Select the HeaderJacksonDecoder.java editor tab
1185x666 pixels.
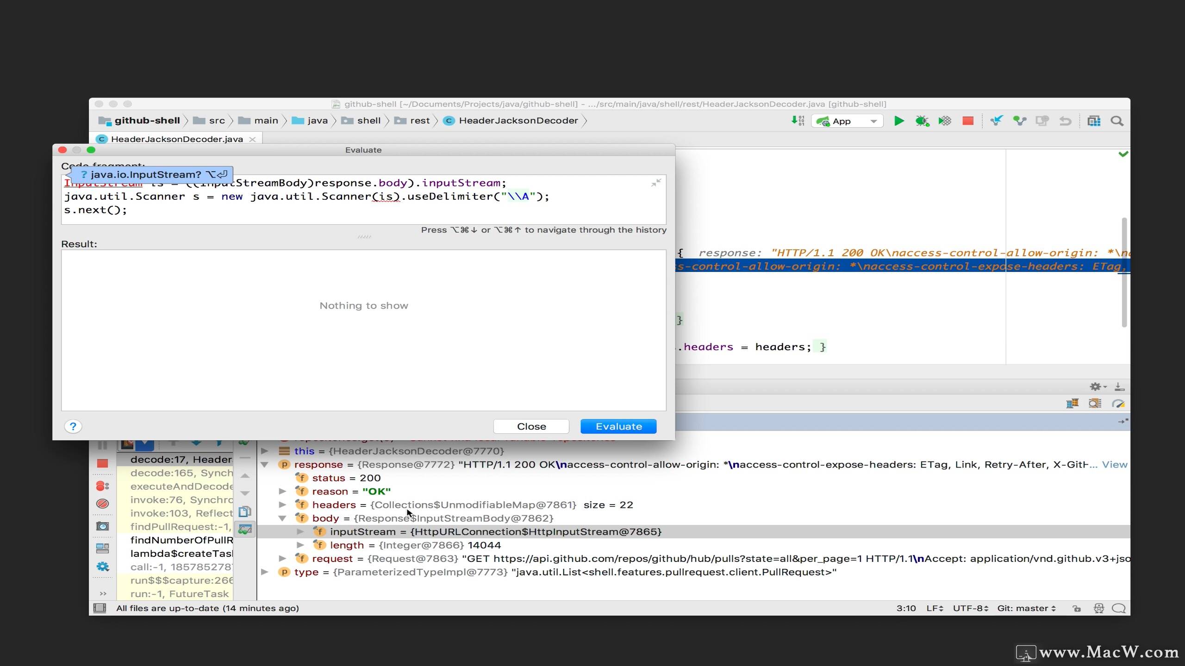(177, 139)
